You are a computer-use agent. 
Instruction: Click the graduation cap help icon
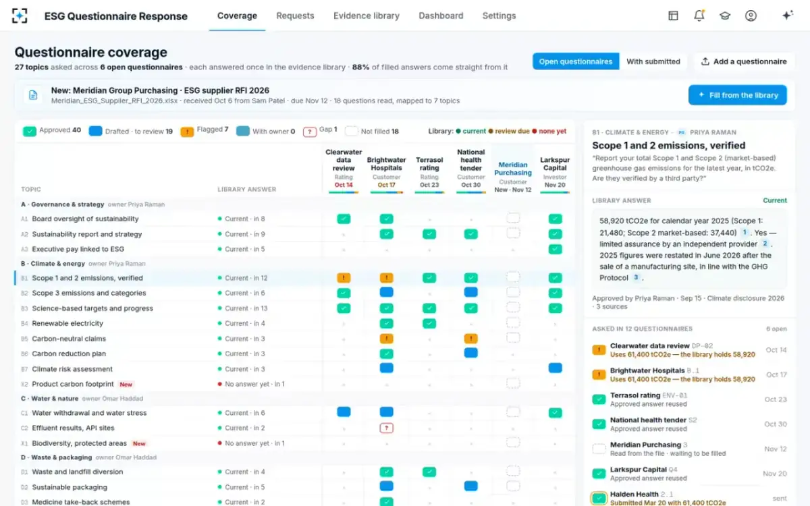[x=725, y=16]
